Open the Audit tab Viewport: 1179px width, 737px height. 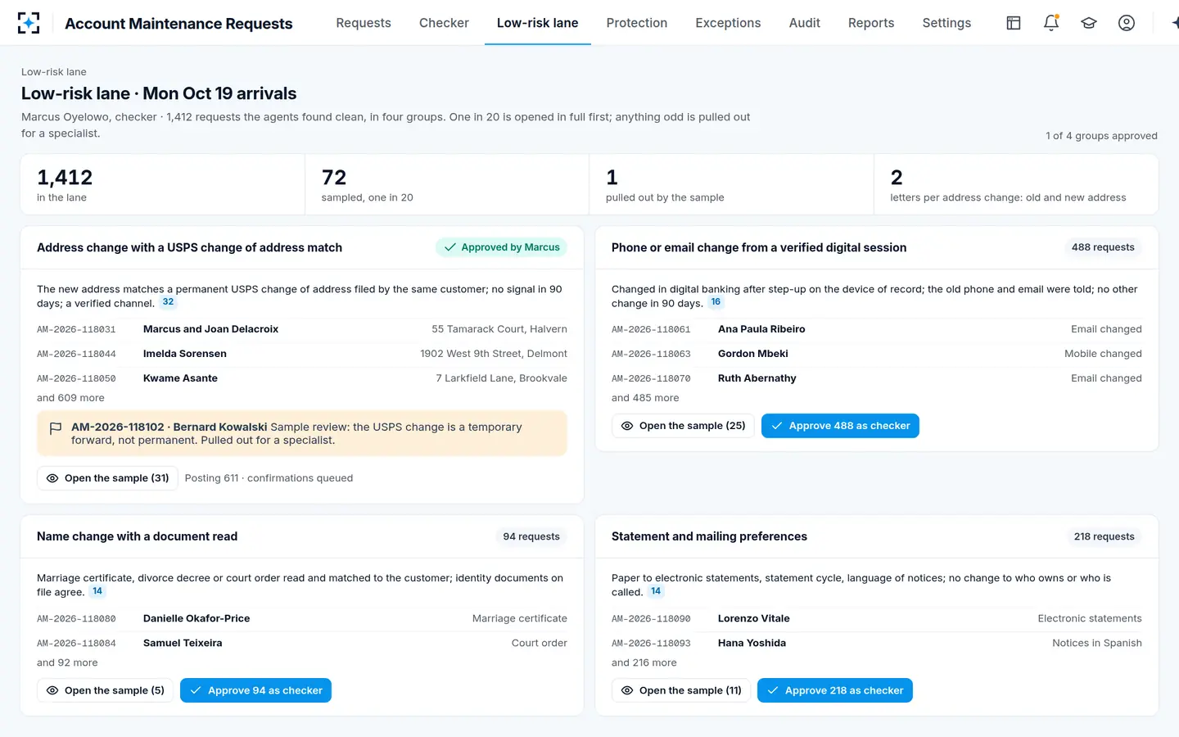[x=805, y=23]
